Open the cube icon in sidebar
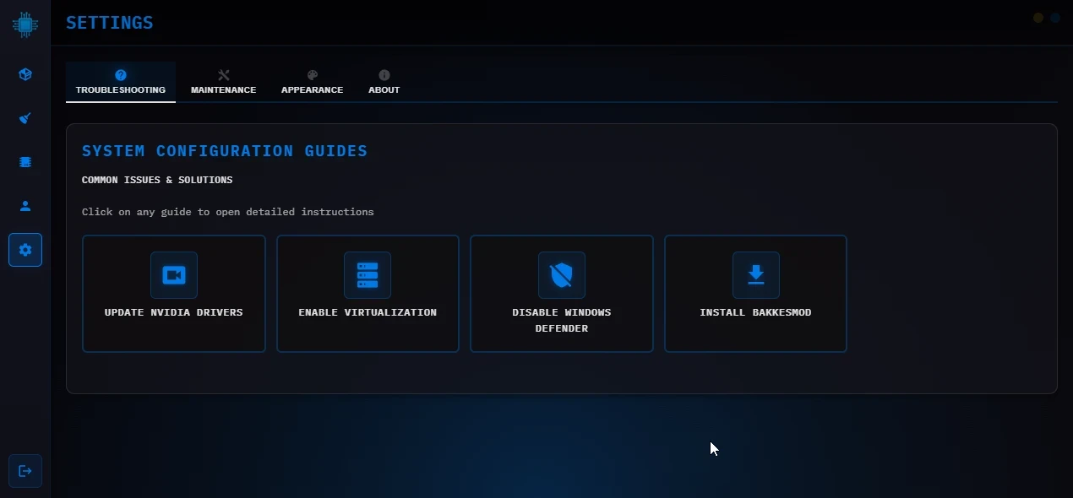The width and height of the screenshot is (1073, 498). [25, 74]
